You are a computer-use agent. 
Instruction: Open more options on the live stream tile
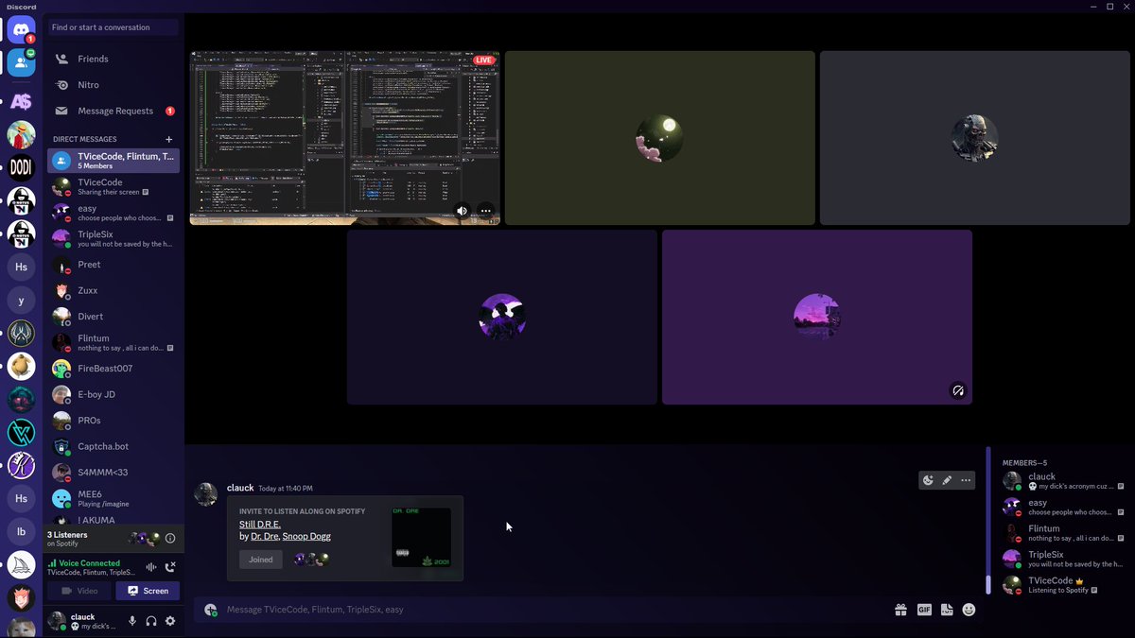click(484, 210)
